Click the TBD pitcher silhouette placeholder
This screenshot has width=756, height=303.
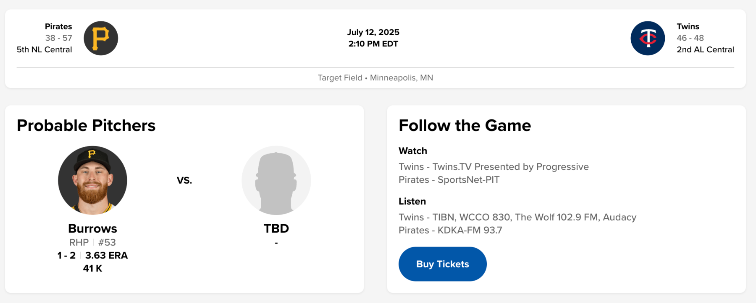[276, 180]
